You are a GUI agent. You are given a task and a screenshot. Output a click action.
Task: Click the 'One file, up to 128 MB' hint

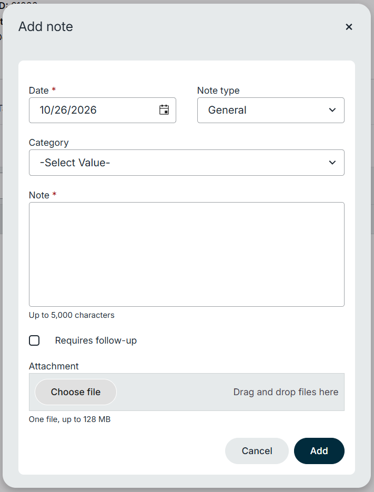(69, 419)
